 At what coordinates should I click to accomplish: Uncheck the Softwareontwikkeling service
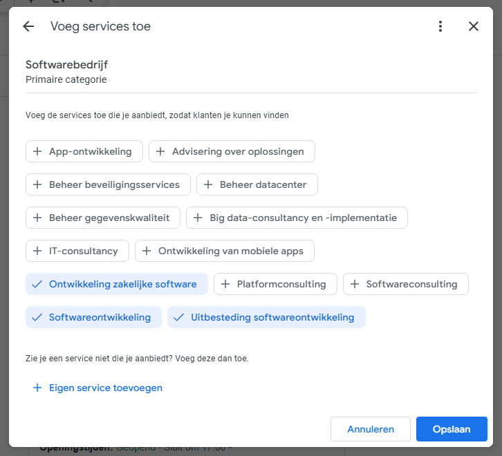93,317
